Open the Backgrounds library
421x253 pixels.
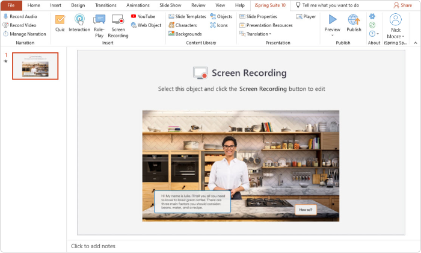click(185, 34)
